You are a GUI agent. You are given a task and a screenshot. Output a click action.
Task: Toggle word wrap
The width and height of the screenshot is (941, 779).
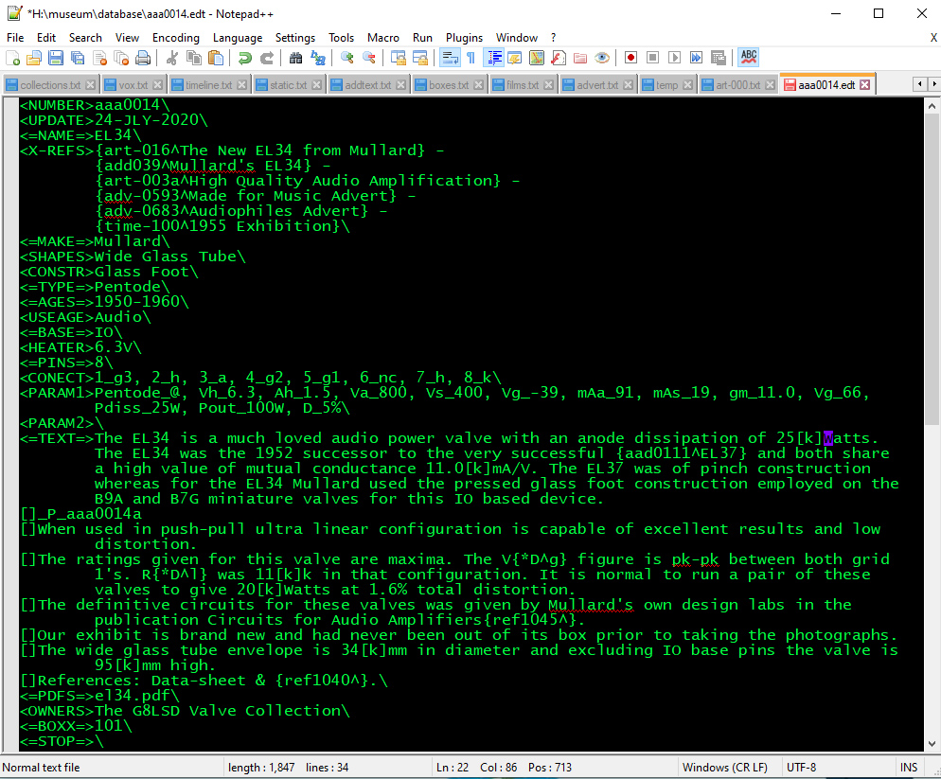[x=450, y=58]
